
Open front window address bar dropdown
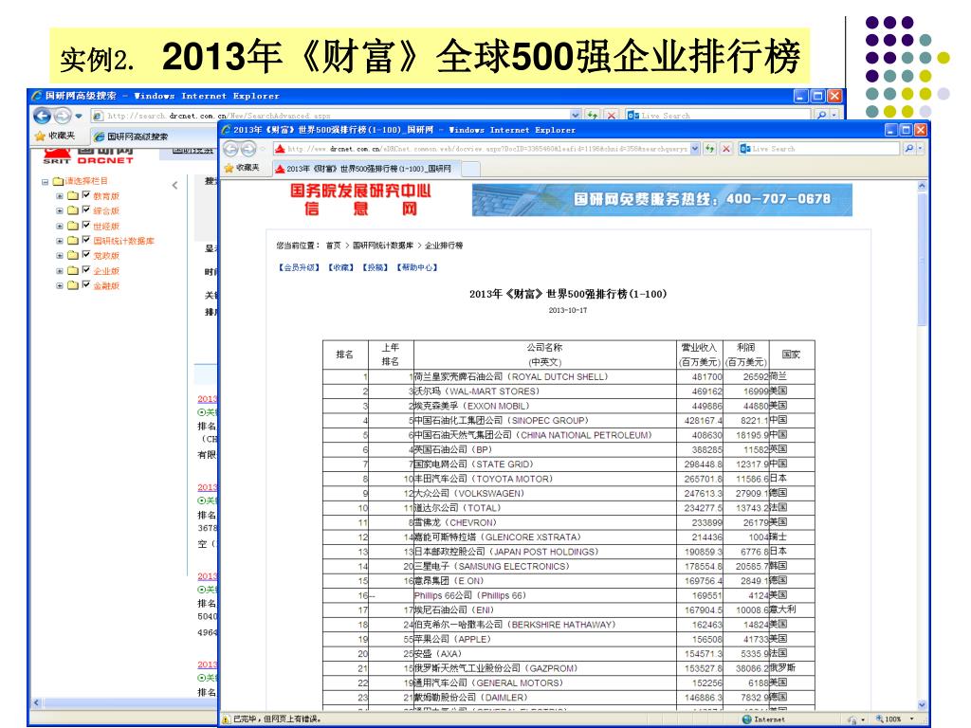click(695, 149)
